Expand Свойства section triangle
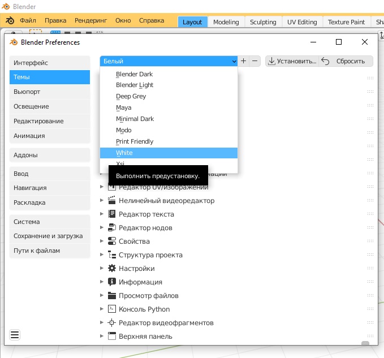The image size is (384, 358). pyautogui.click(x=102, y=241)
